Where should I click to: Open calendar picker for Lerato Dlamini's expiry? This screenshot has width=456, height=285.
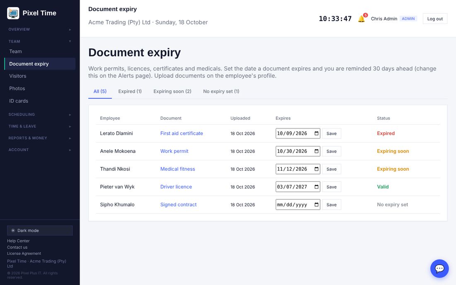pos(316,133)
